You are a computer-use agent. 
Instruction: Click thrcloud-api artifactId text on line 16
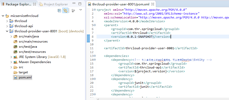151,67
